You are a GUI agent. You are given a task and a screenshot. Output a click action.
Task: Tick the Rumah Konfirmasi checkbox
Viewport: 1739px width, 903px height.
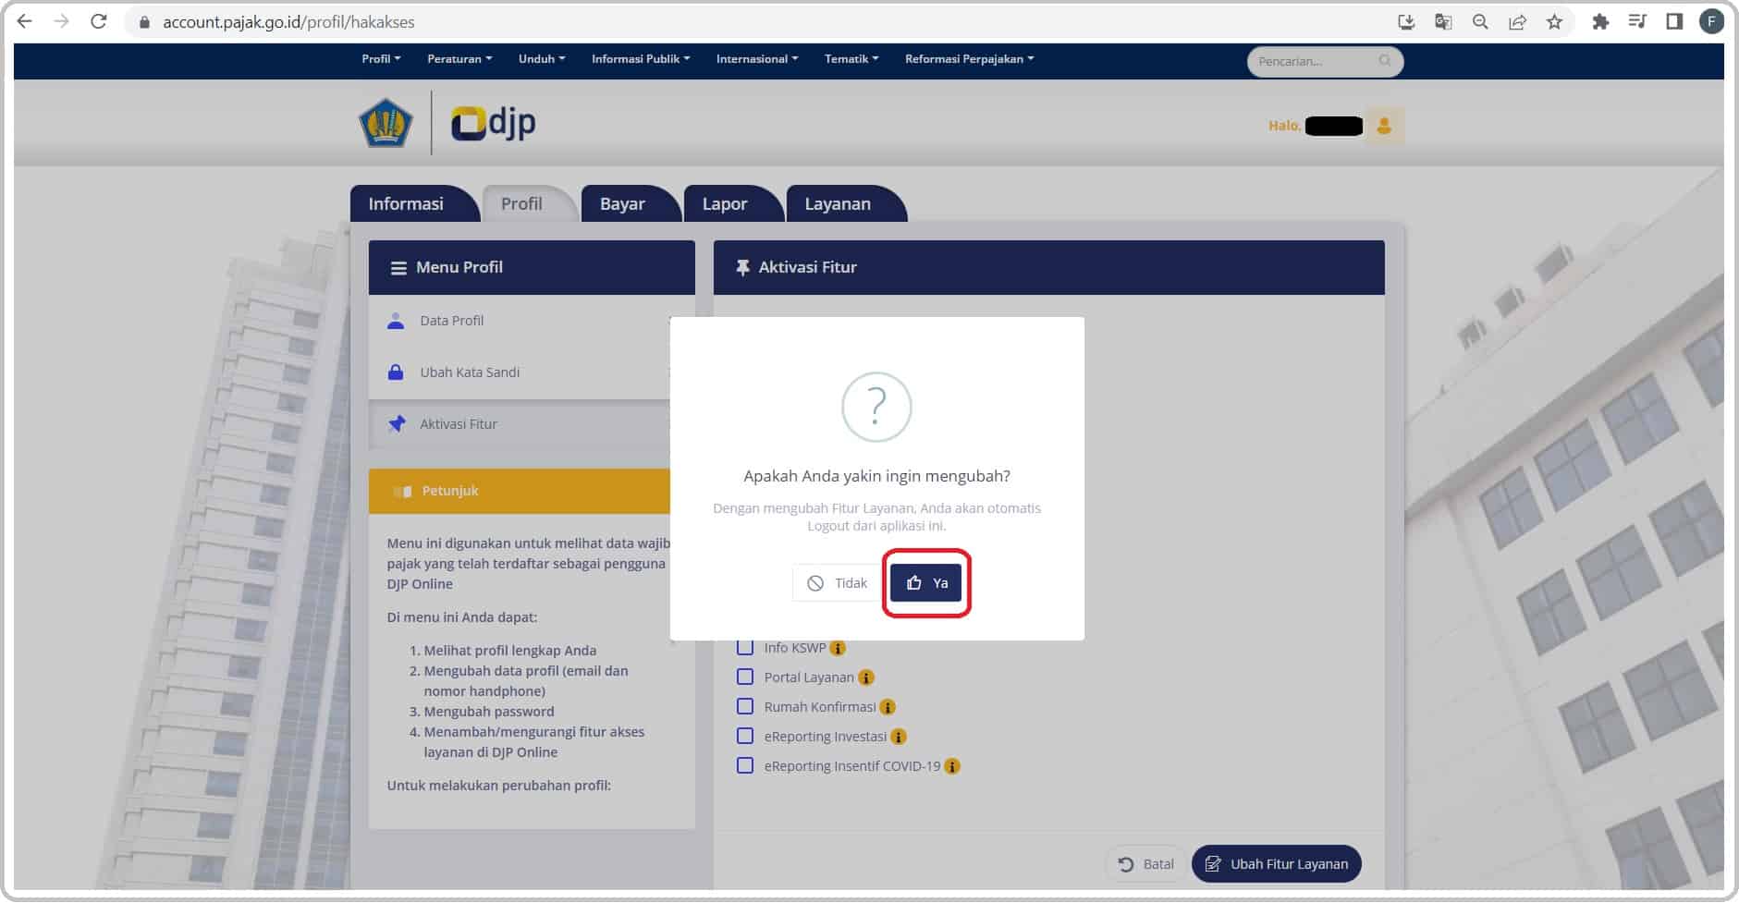click(x=745, y=706)
